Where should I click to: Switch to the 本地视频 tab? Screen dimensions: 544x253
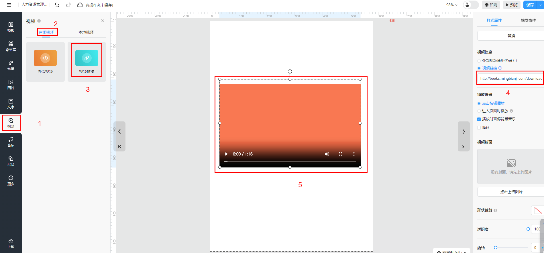point(86,32)
